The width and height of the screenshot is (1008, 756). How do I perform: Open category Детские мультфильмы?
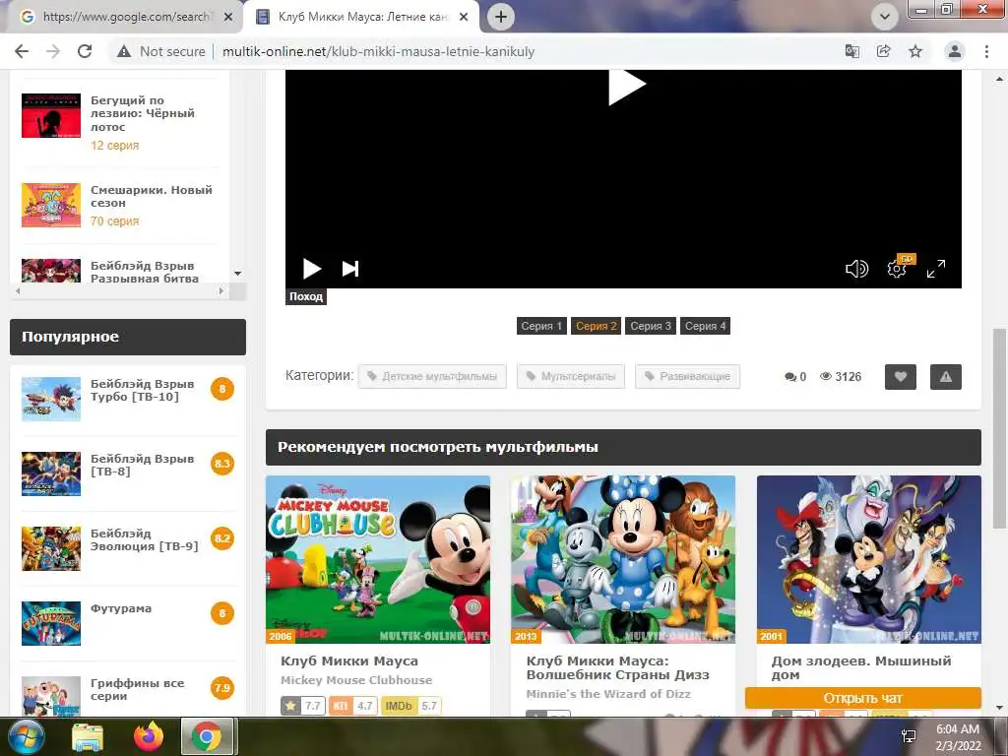click(x=433, y=376)
